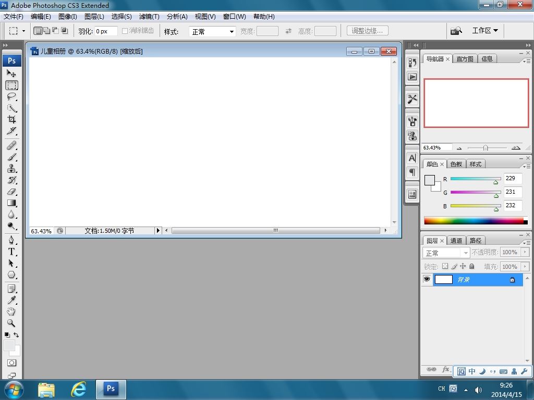Image resolution: width=534 pixels, height=400 pixels.
Task: Click the 羽化 feather input field
Action: [x=106, y=31]
